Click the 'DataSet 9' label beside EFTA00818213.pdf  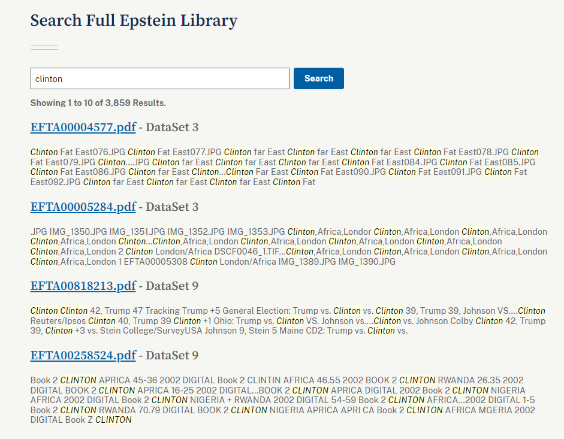click(172, 286)
